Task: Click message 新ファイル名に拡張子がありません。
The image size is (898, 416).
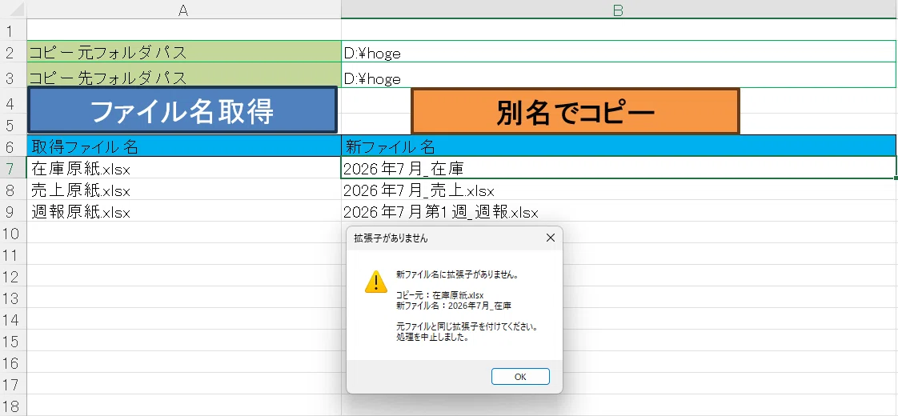Action: click(x=458, y=274)
